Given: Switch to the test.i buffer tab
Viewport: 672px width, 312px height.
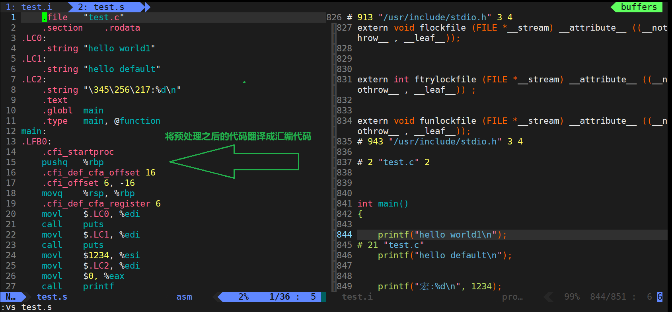Looking at the screenshot, I should [x=29, y=7].
